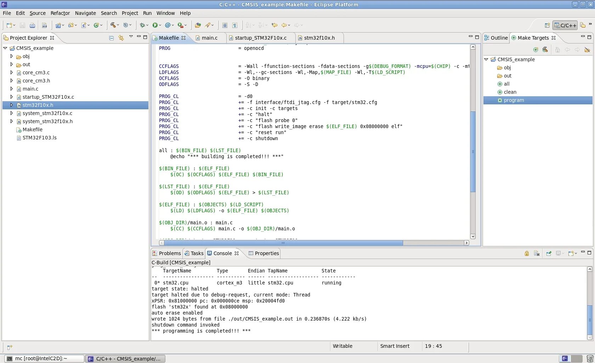
Task: Expand the obj folder in Project Explorer
Action: pyautogui.click(x=12, y=56)
